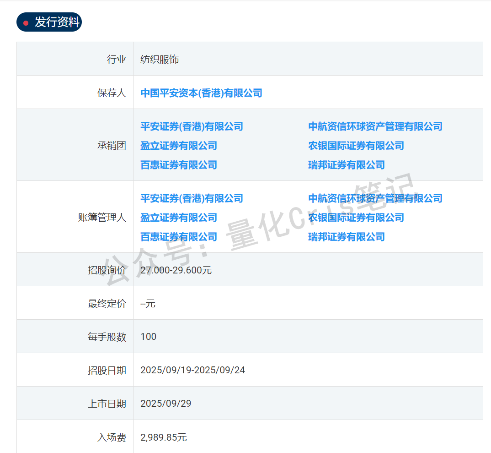Click the 发行资料 section header badge

[x=49, y=22]
